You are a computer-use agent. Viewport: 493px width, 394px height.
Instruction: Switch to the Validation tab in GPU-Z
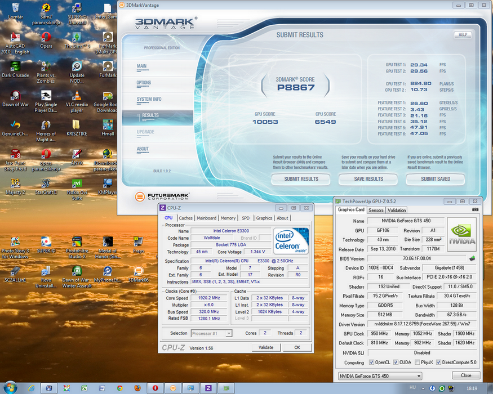pyautogui.click(x=397, y=210)
